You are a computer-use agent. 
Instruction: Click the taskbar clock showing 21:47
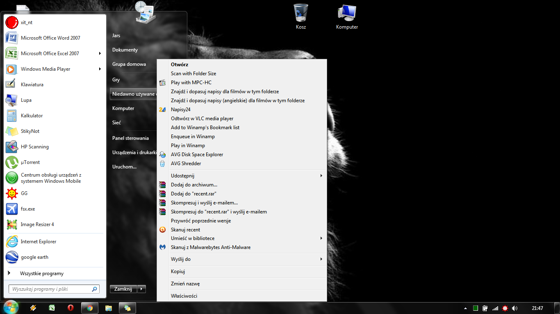click(537, 308)
